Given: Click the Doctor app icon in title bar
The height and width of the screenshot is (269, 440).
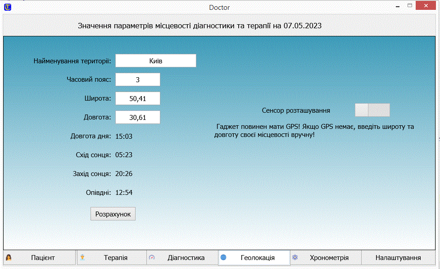Looking at the screenshot, I should [7, 7].
